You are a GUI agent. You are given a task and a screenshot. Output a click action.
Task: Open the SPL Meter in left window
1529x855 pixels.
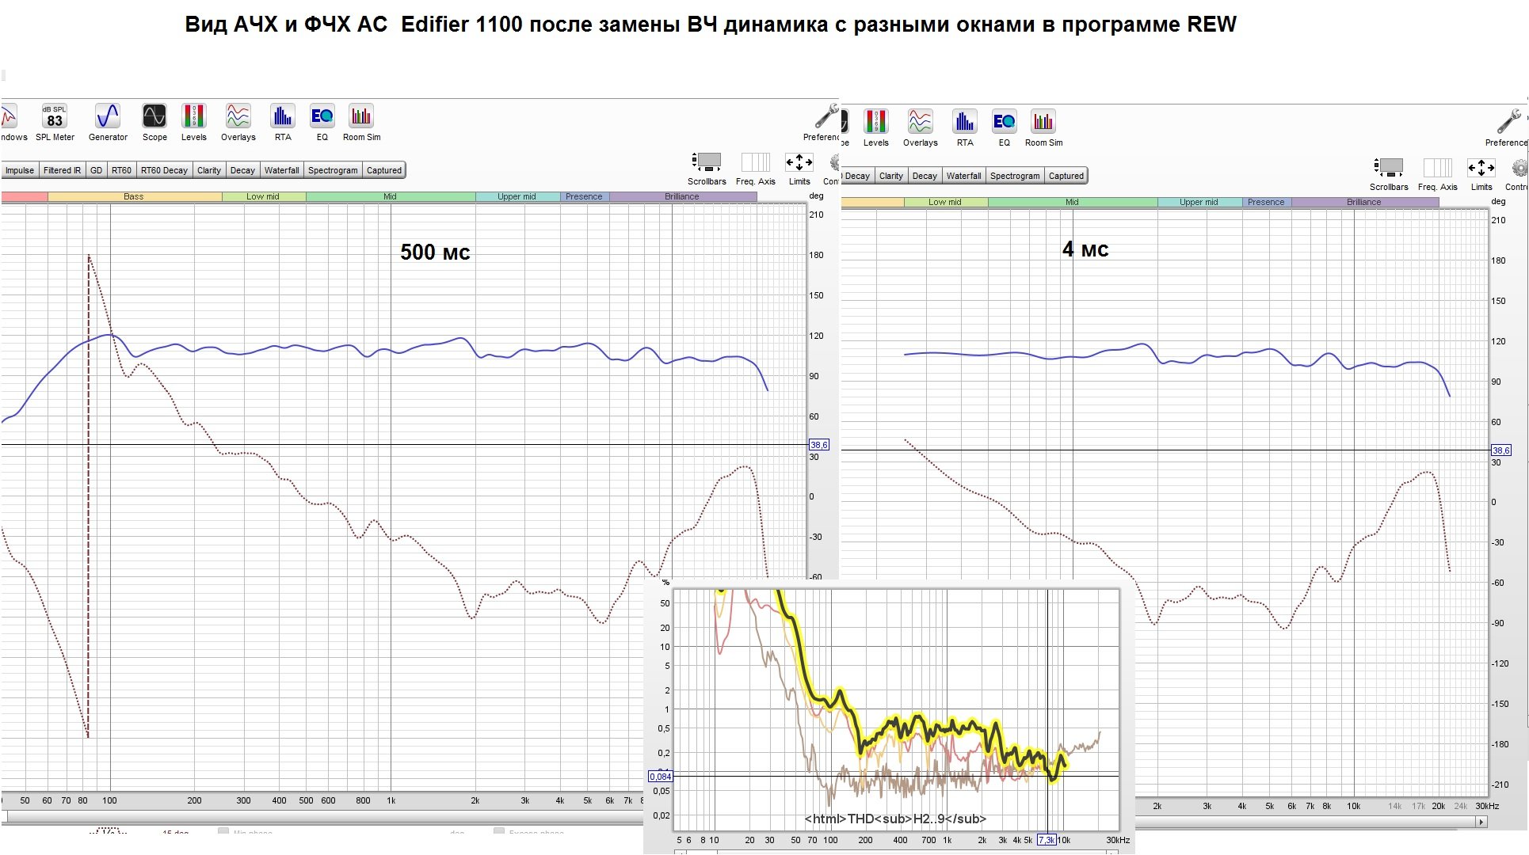click(x=55, y=123)
